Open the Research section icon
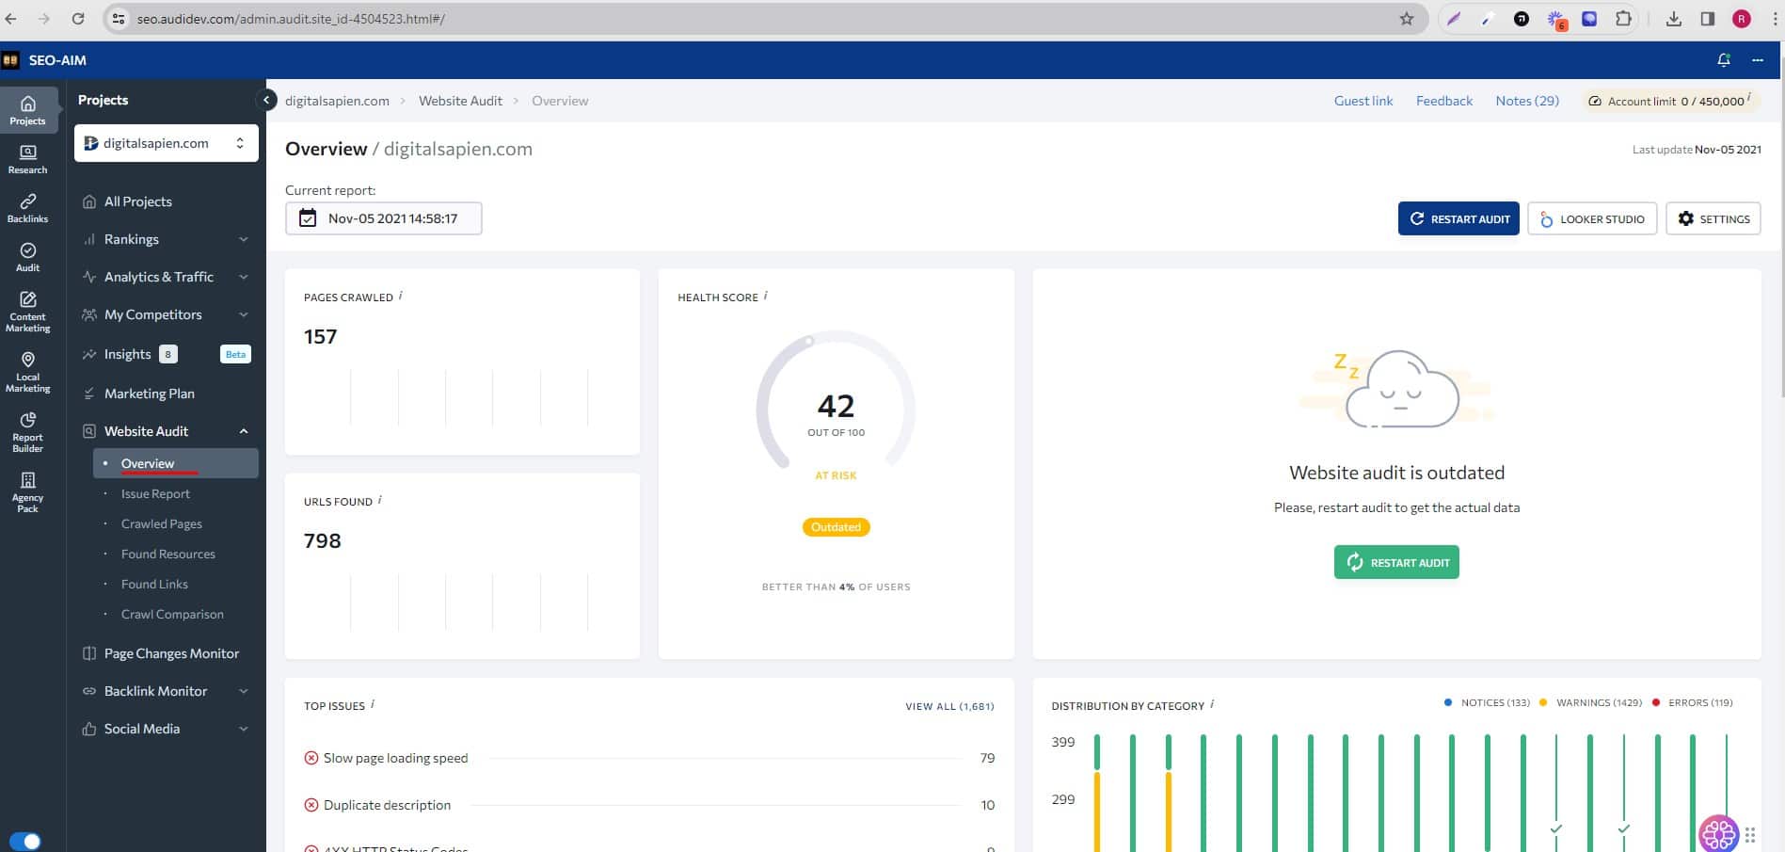1785x852 pixels. point(28,159)
